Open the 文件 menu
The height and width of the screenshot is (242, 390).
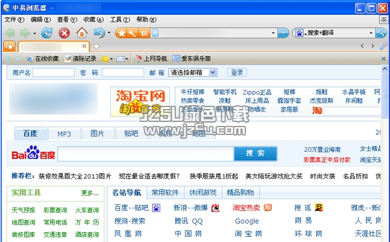14,19
